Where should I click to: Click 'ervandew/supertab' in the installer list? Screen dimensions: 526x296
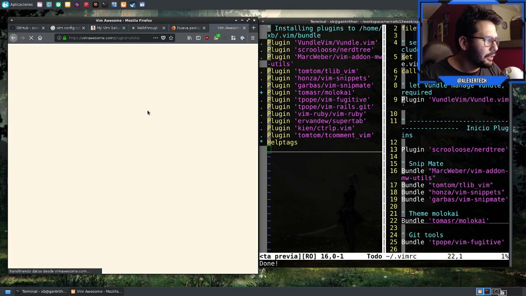coord(316,121)
